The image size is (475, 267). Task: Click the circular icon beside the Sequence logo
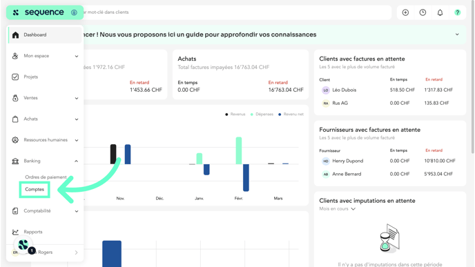pyautogui.click(x=74, y=12)
